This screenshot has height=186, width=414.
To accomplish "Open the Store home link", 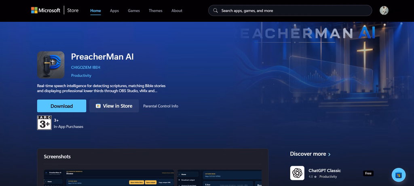I will [x=73, y=11].
